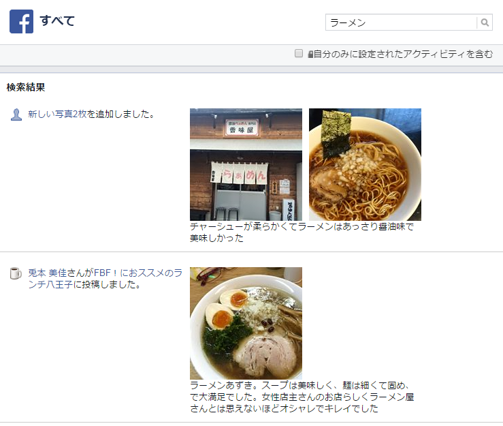Click the magnifying glass search icon
Screen dimensions: 503x426
pos(485,22)
